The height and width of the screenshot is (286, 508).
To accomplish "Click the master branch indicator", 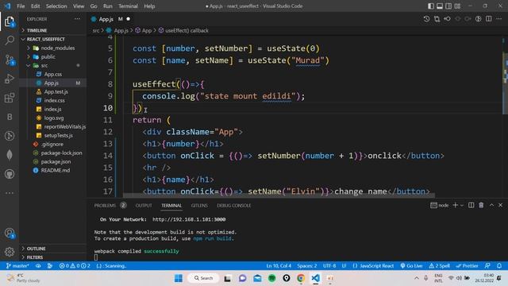I will click(x=17, y=266).
